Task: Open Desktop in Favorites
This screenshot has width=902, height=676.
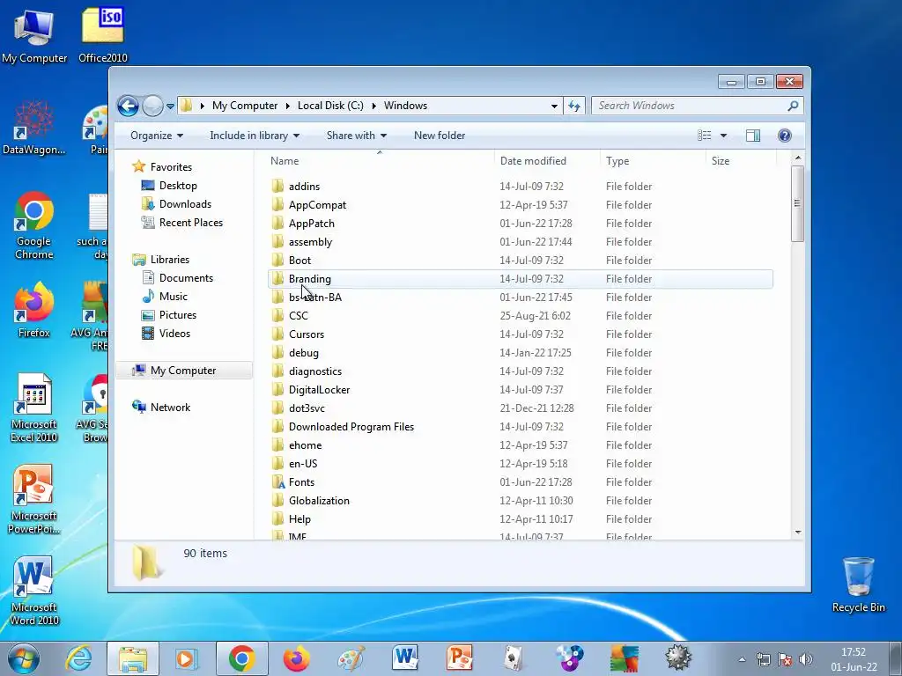Action: tap(178, 186)
